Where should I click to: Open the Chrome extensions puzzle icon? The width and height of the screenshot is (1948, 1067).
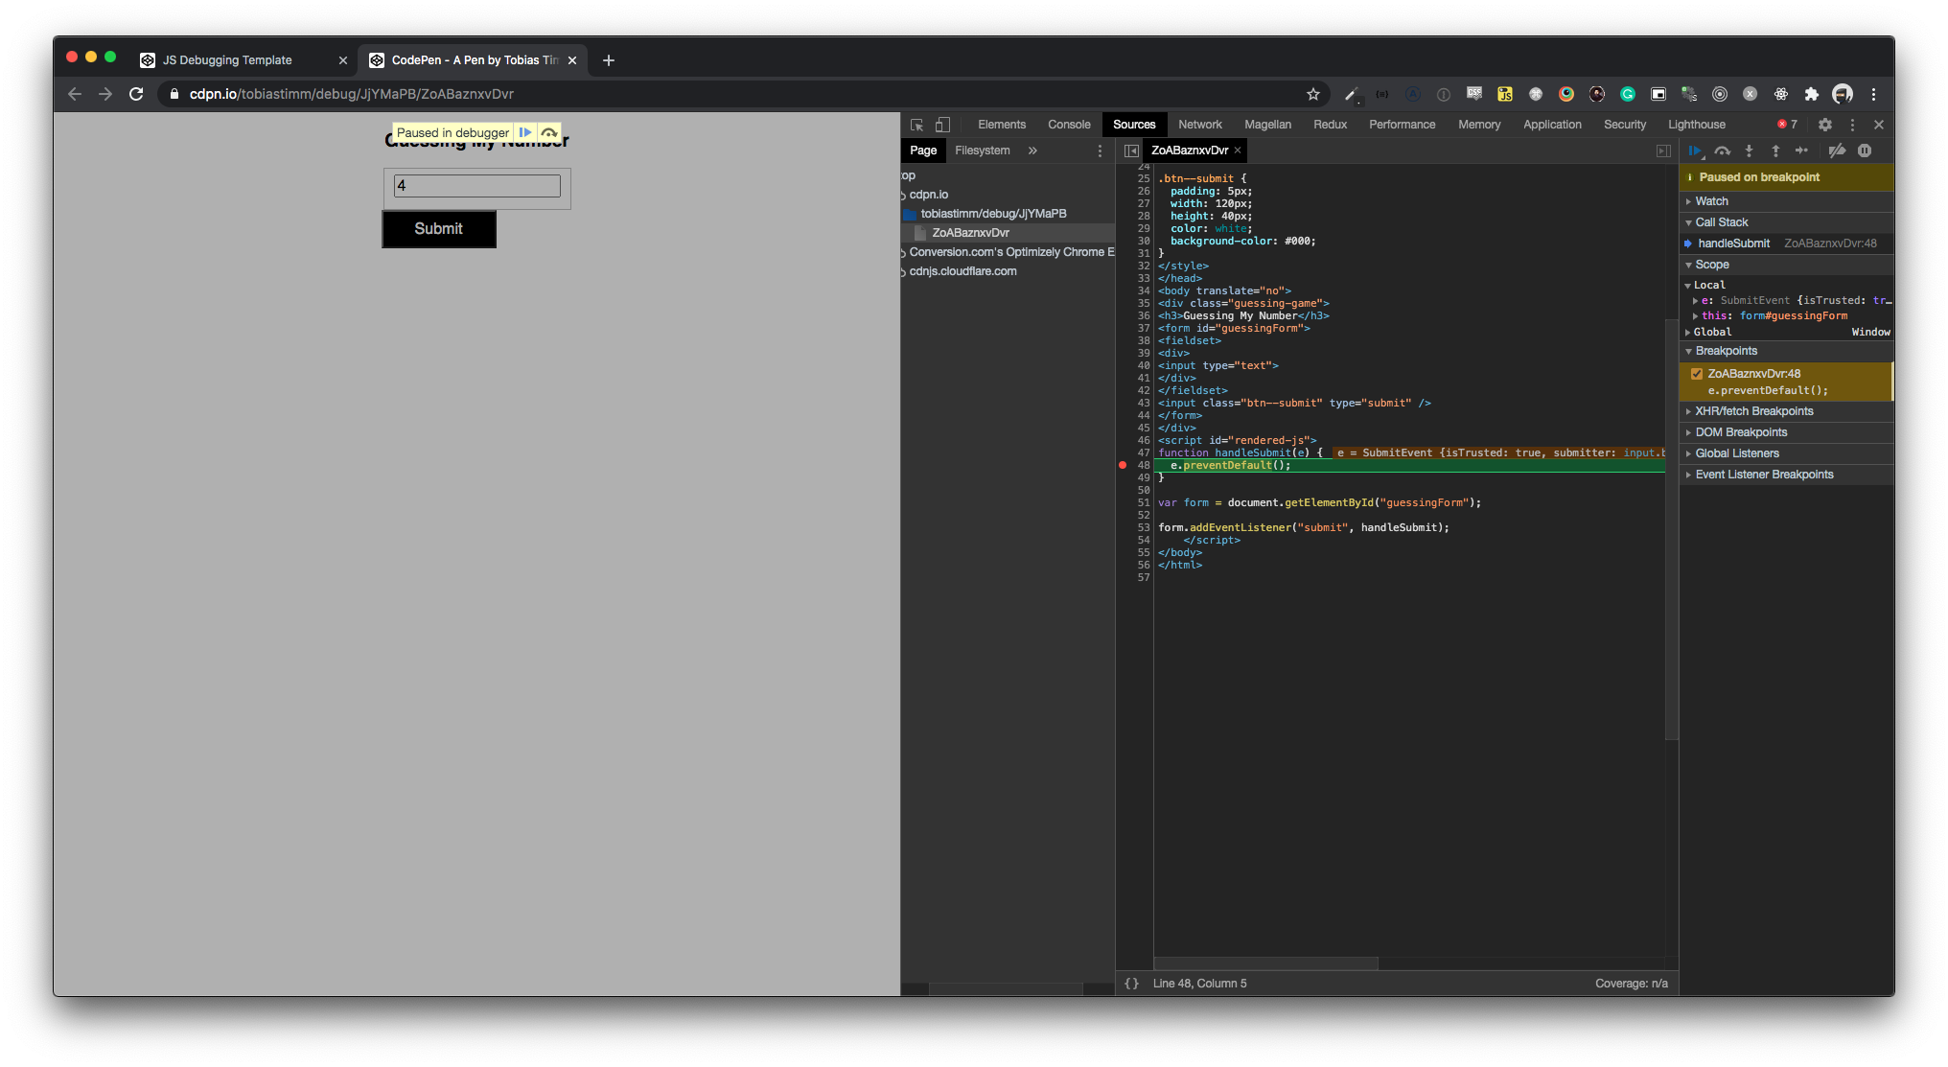pyautogui.click(x=1812, y=94)
